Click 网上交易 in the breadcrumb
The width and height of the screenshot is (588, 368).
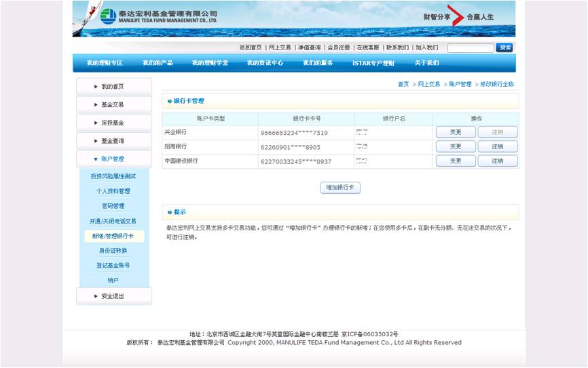tap(429, 84)
